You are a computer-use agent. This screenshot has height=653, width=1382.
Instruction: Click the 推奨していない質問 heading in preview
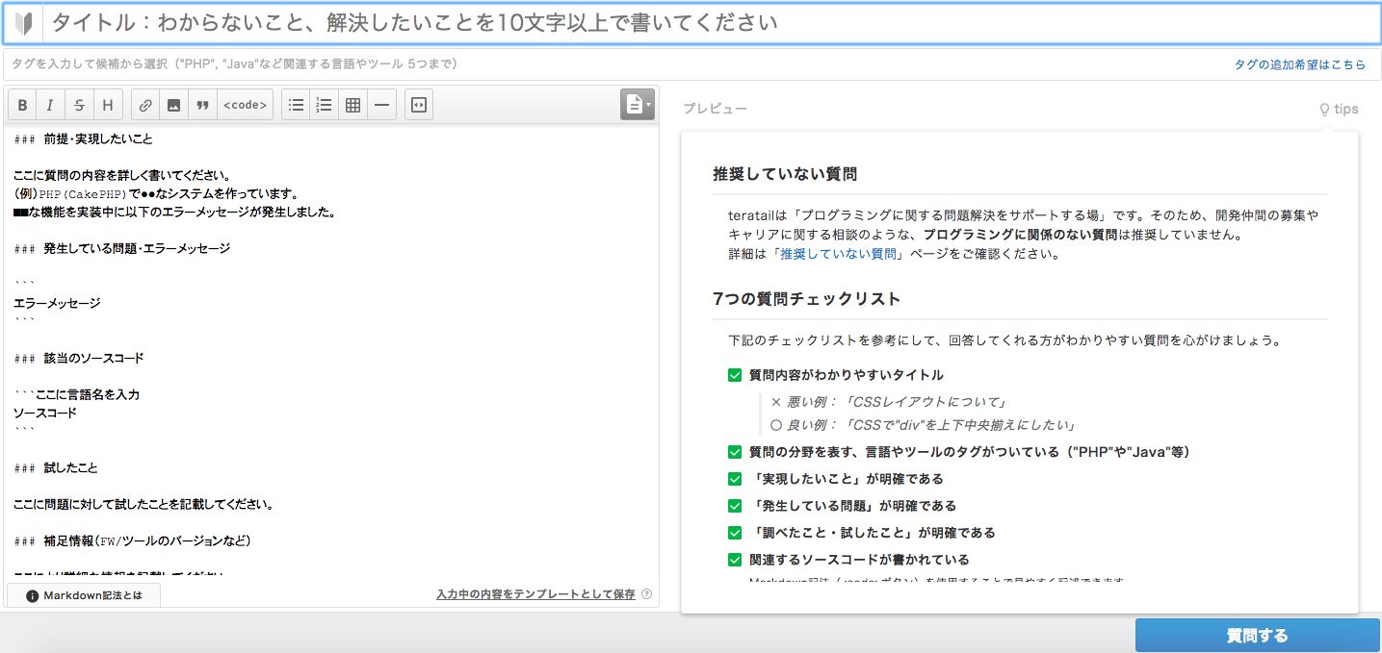point(785,174)
